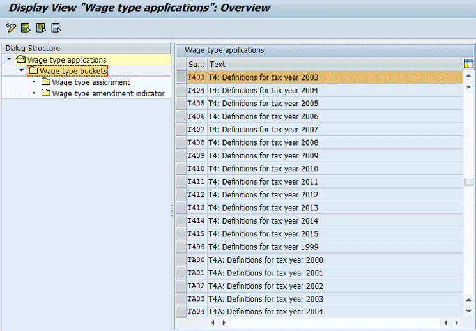
Task: Click the Select Block toolbar icon
Action: tap(41, 27)
